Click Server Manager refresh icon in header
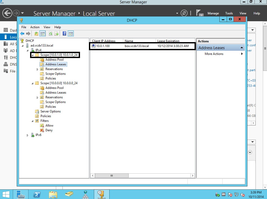 pos(184,13)
